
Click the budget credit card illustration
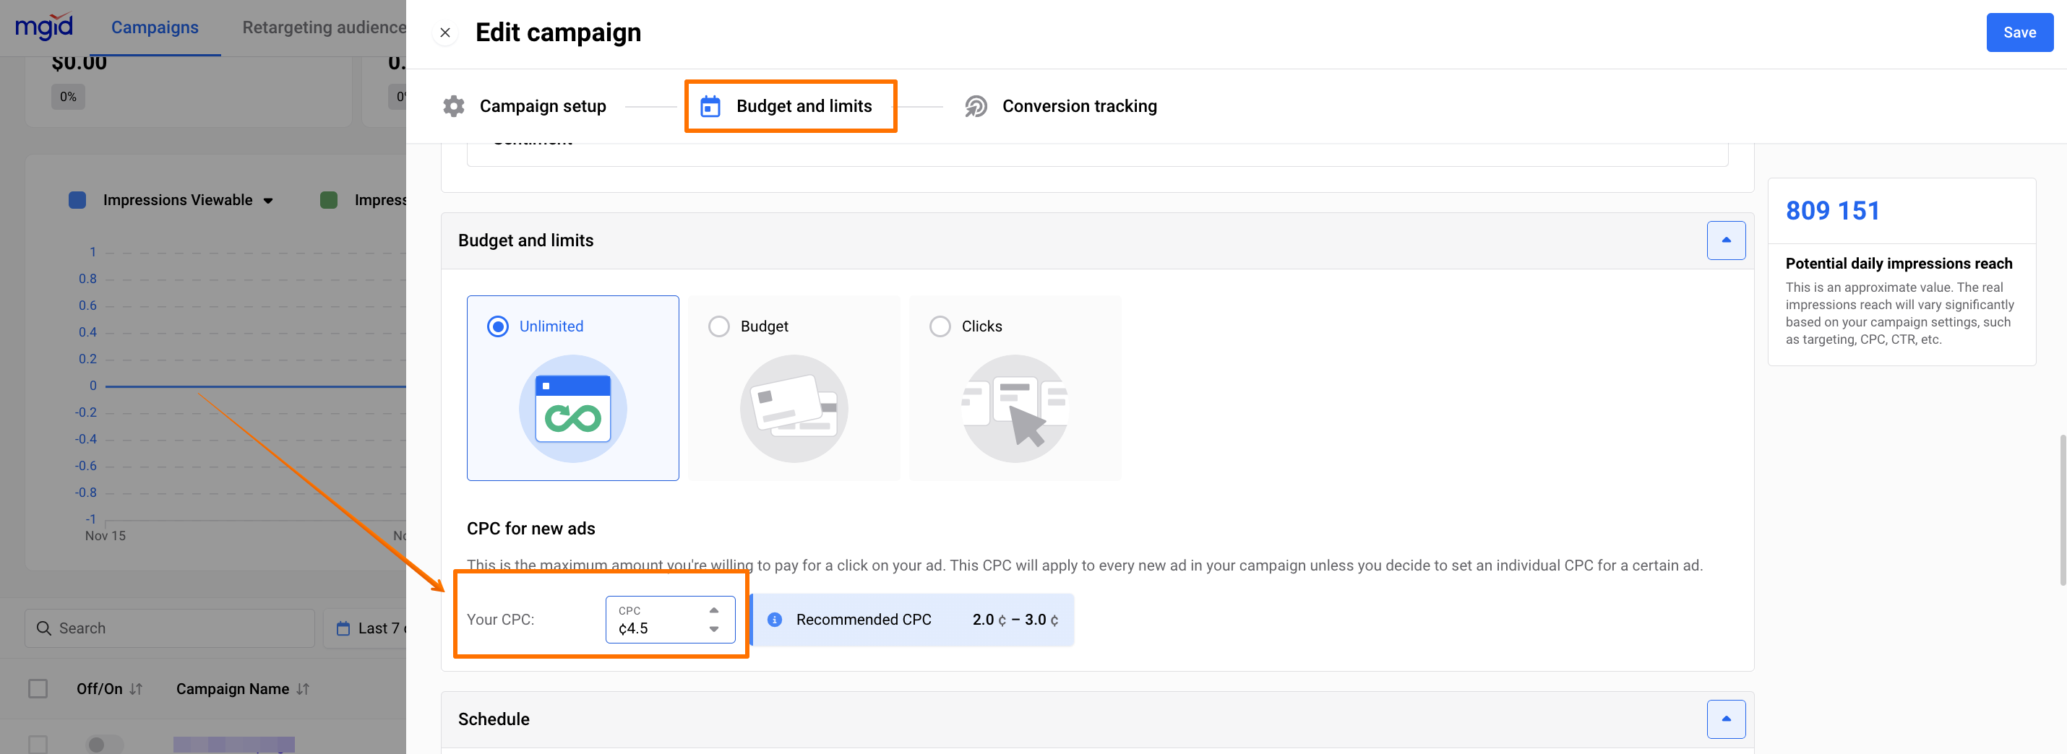click(x=794, y=408)
